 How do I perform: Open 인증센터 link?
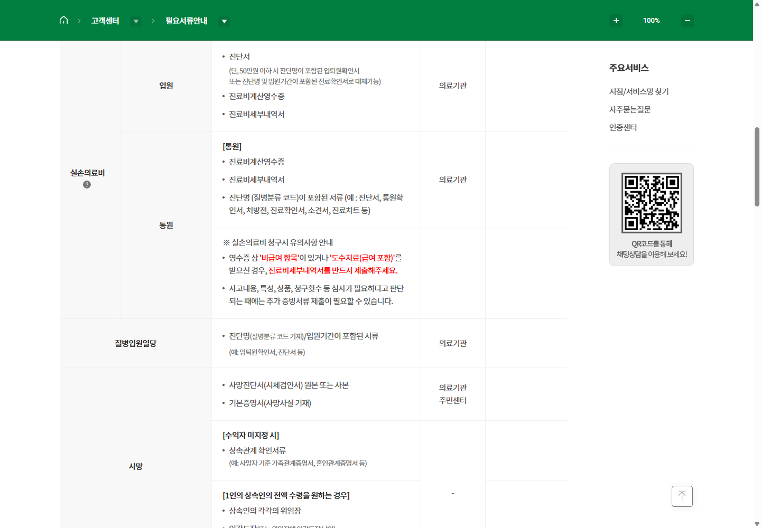tap(623, 127)
